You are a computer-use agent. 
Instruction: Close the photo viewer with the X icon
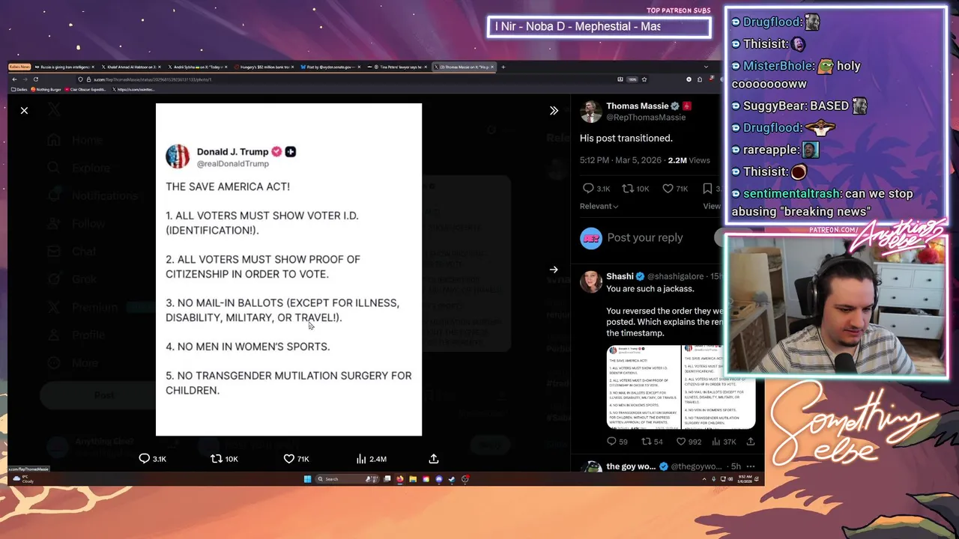(24, 111)
